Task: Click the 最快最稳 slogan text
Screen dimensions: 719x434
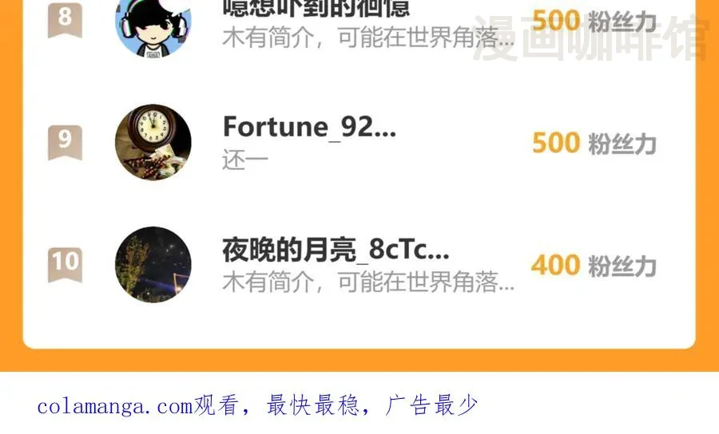Action: coord(312,405)
